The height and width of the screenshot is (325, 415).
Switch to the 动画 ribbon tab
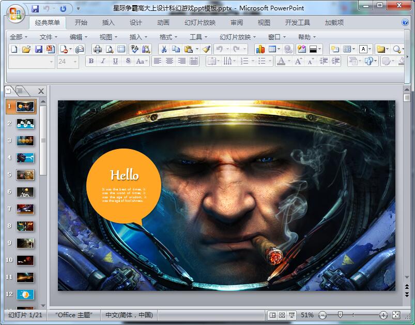click(x=163, y=23)
